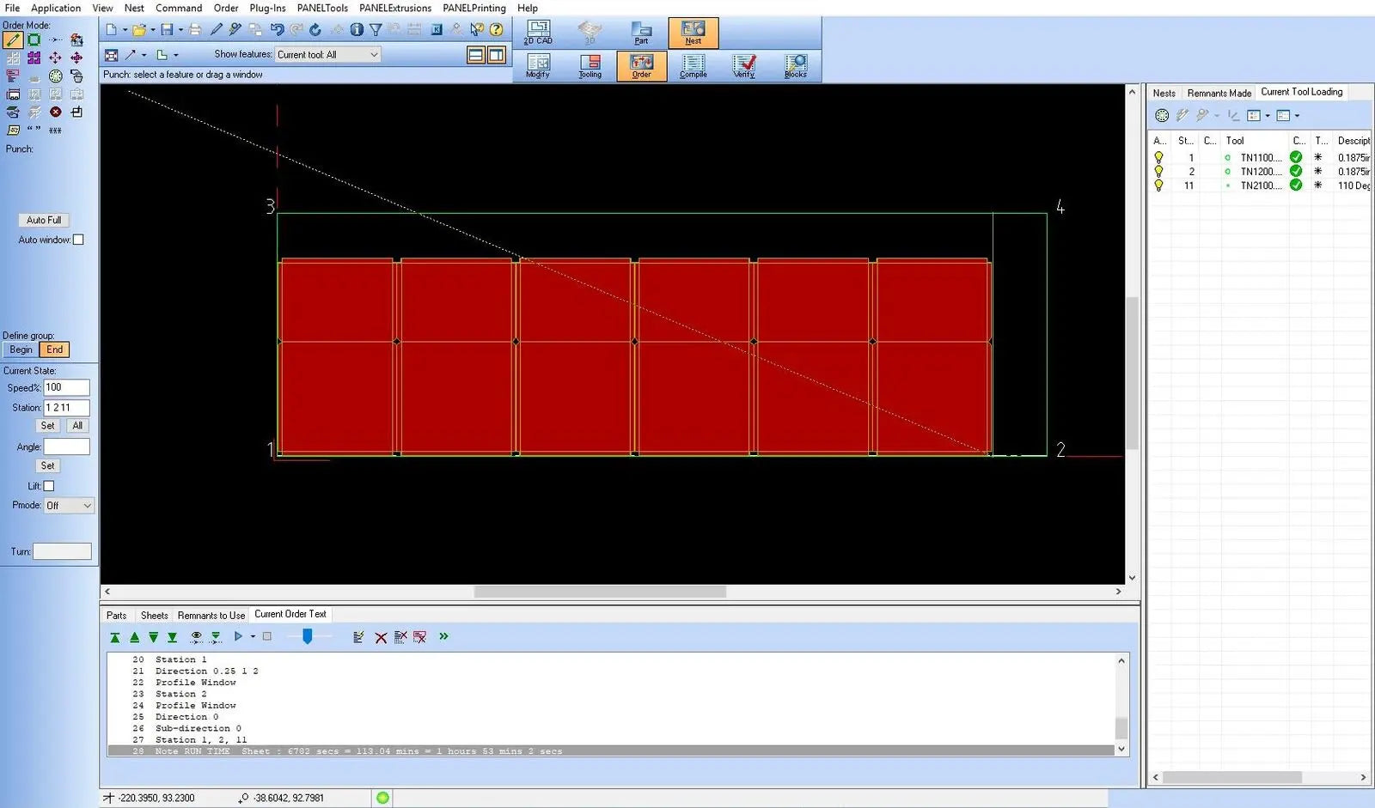The image size is (1375, 808).
Task: Click the Compile icon in the mode toolbar
Action: click(x=693, y=66)
